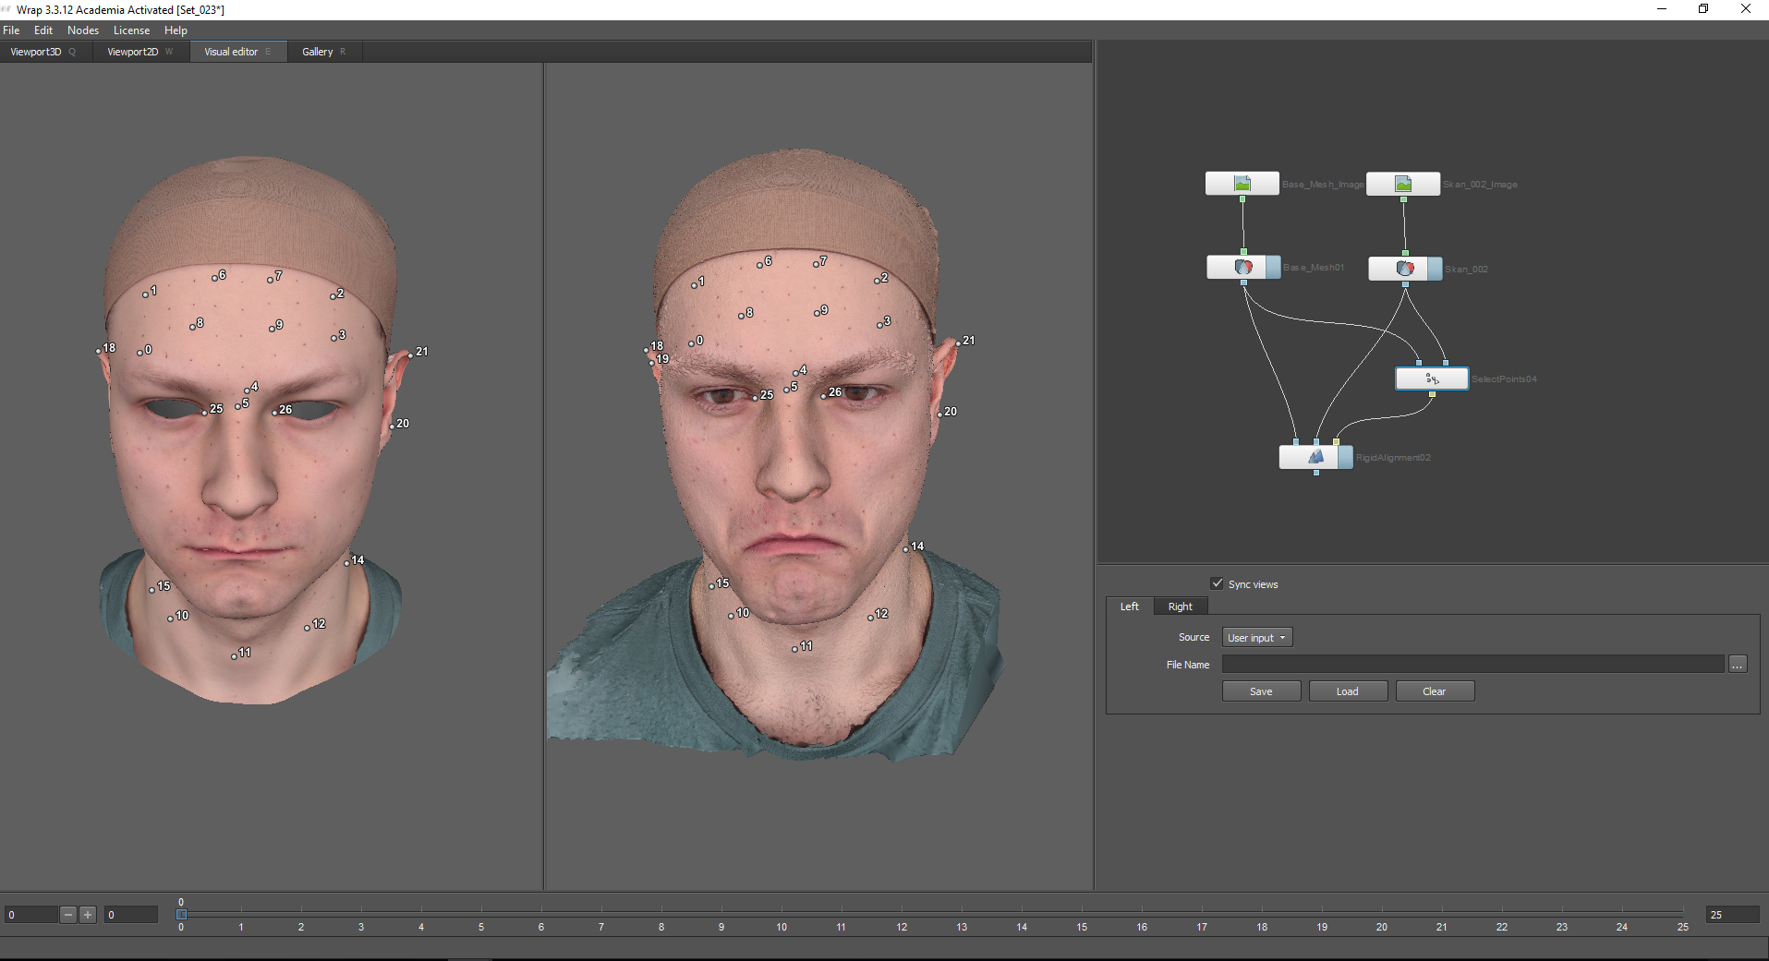
Task: Toggle viewport visibility of Base_Mesh01 node
Action: (x=1274, y=268)
